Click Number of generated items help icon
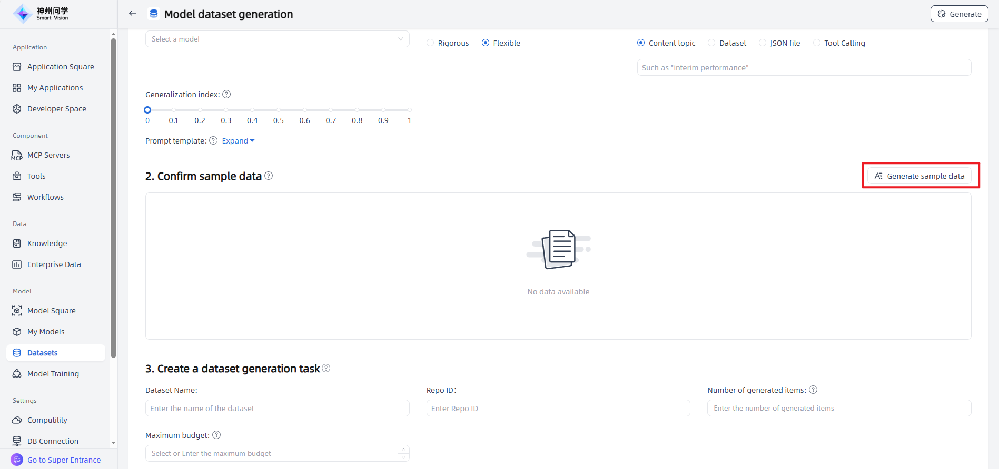999x469 pixels. tap(813, 390)
